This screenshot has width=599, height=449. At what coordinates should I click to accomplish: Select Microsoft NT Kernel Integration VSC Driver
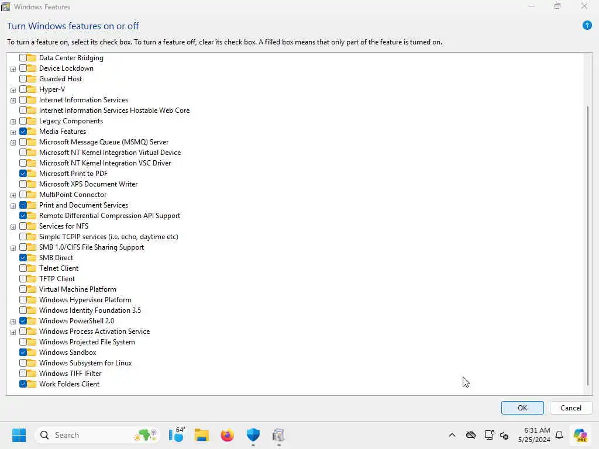105,163
